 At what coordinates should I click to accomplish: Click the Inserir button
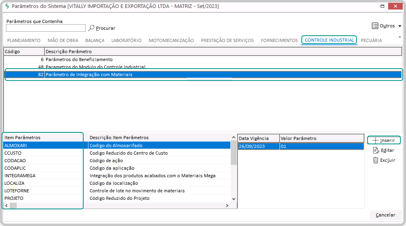point(384,140)
